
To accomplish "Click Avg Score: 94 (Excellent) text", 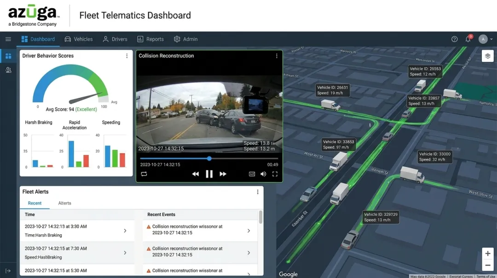I will [71, 109].
